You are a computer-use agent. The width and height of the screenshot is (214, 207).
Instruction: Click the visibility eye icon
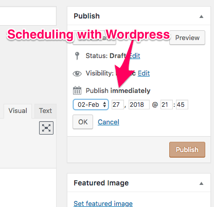pyautogui.click(x=77, y=73)
